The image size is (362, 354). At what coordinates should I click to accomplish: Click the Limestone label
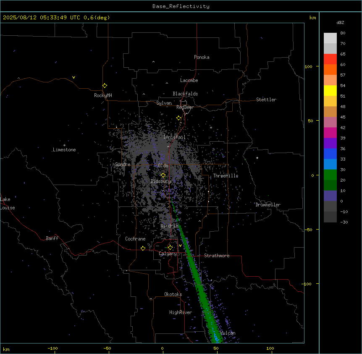click(x=64, y=150)
